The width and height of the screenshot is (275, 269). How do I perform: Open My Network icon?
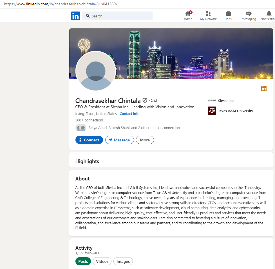[x=208, y=14]
